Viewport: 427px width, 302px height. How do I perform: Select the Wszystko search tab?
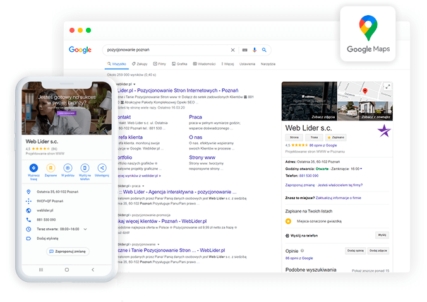pyautogui.click(x=117, y=64)
